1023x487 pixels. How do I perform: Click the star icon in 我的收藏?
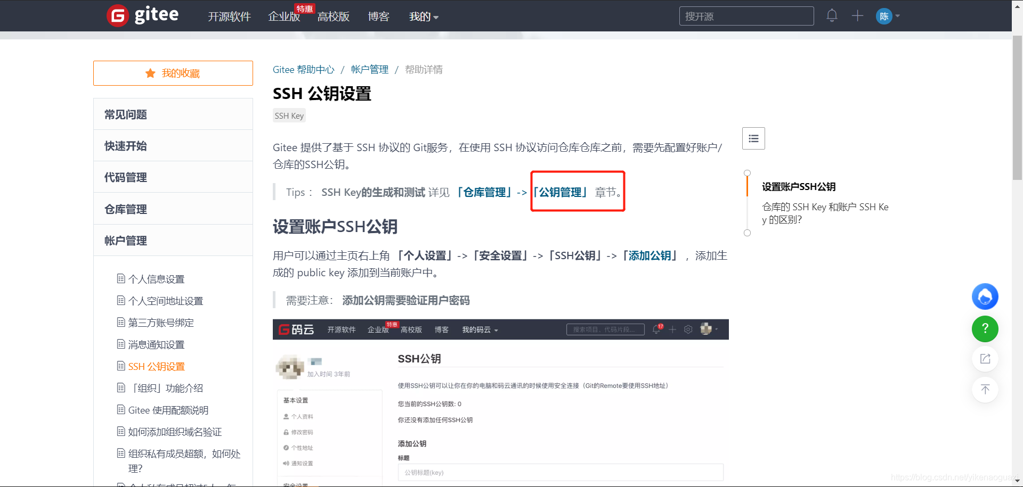(x=151, y=73)
